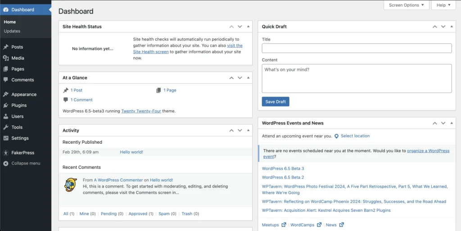Go to Comments in the sidebar menu
The height and width of the screenshot is (231, 461).
tap(23, 80)
